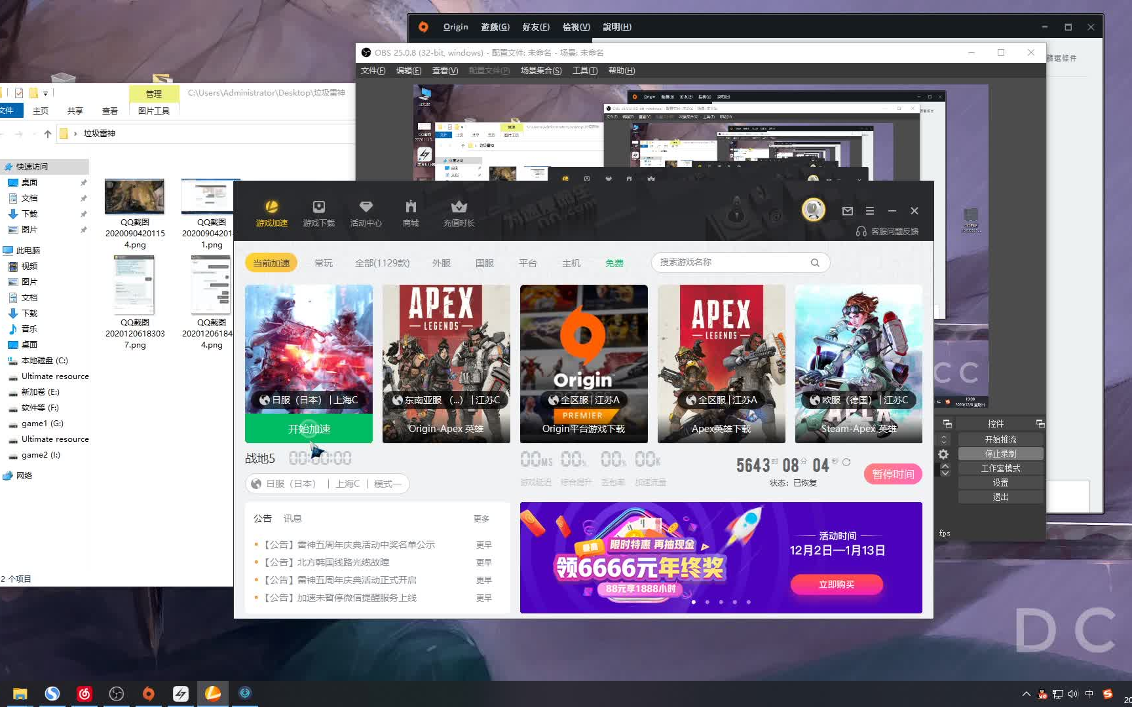Viewport: 1132px width, 707px height.
Task: Open the mail envelope icon in accelerator
Action: tap(848, 211)
